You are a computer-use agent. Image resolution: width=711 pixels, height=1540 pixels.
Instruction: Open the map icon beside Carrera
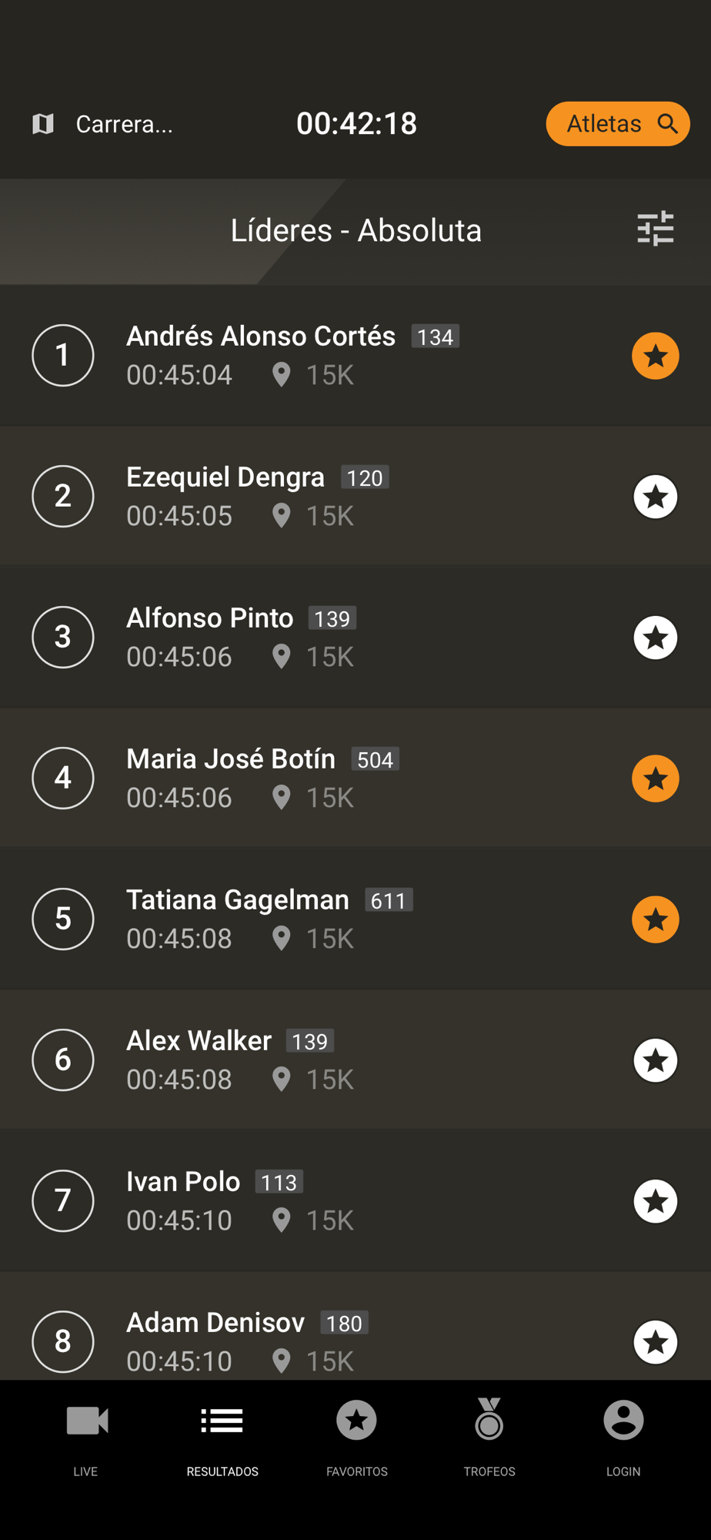pos(43,124)
